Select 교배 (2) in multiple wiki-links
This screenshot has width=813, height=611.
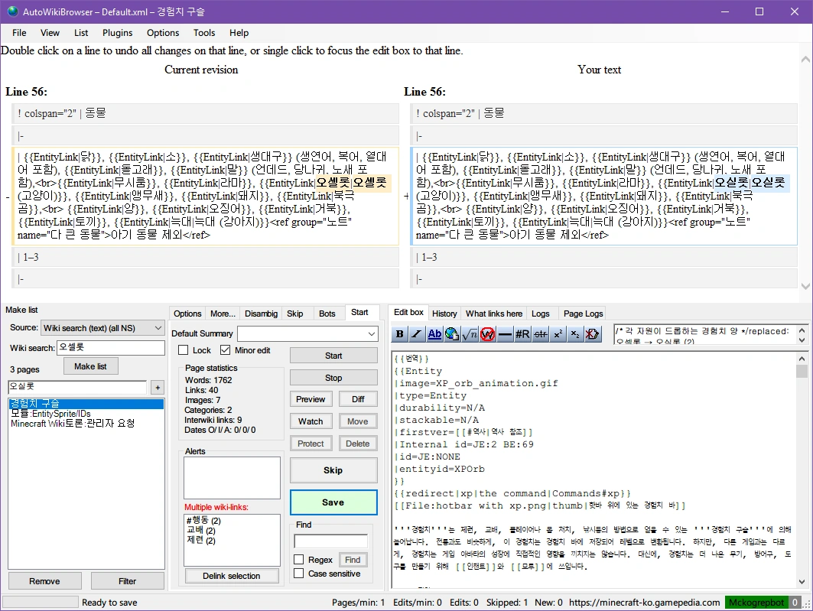201,530
